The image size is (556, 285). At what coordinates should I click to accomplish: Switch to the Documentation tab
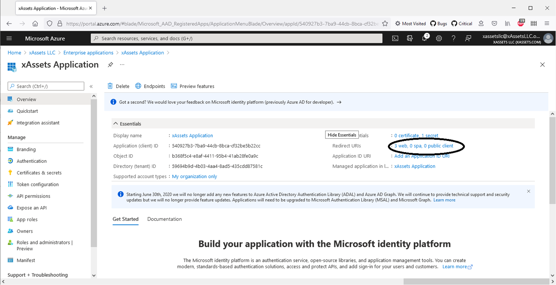point(164,219)
